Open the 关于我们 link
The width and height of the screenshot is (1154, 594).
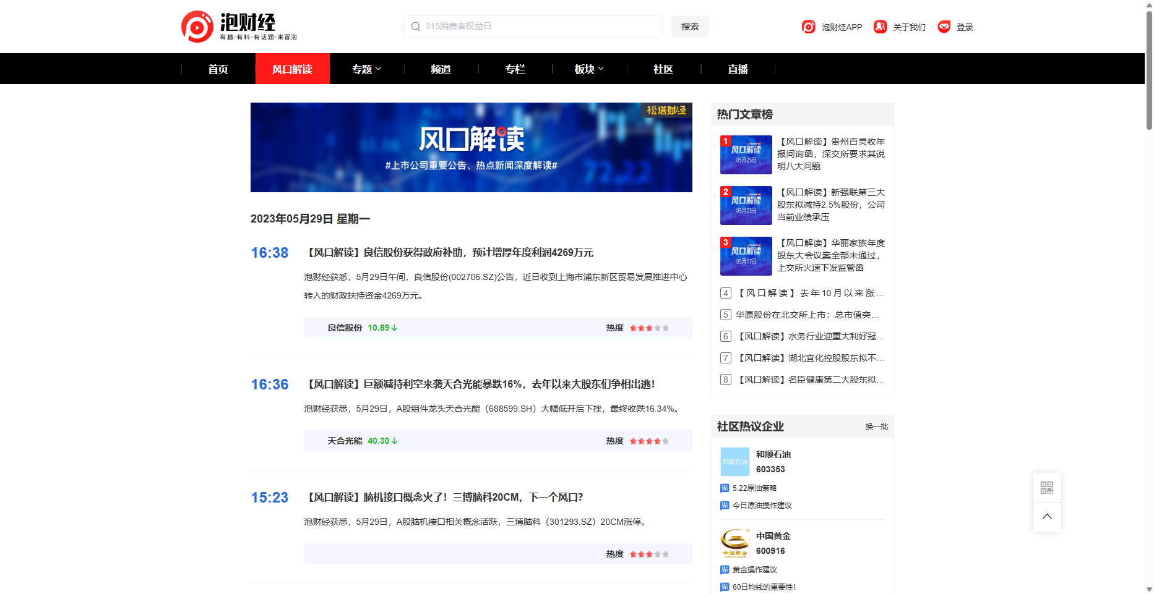pos(910,27)
